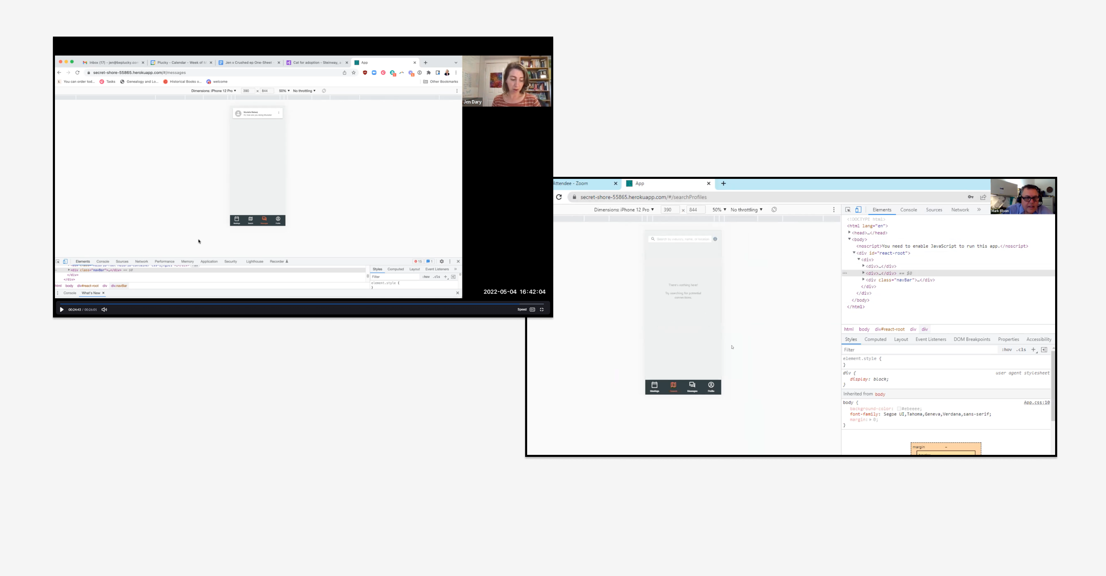The height and width of the screenshot is (576, 1106).
Task: Bookmark page with star icon
Action: pyautogui.click(x=354, y=73)
